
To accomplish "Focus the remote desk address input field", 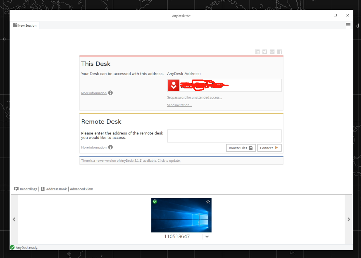I will [224, 136].
